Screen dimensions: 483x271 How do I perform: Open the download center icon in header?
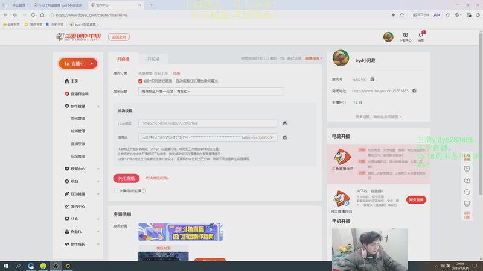coord(405,37)
